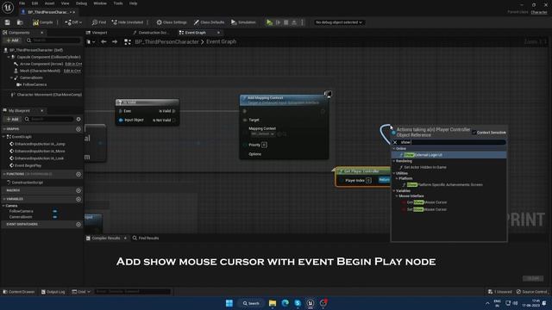Navigate forward in graph history
The width and height of the screenshot is (552, 310).
coord(115,42)
